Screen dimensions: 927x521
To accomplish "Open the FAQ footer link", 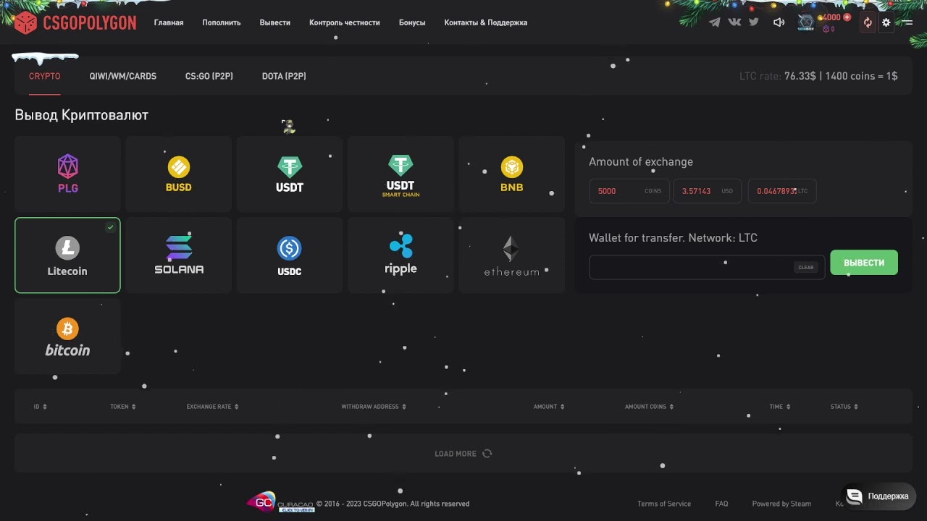I will (721, 504).
